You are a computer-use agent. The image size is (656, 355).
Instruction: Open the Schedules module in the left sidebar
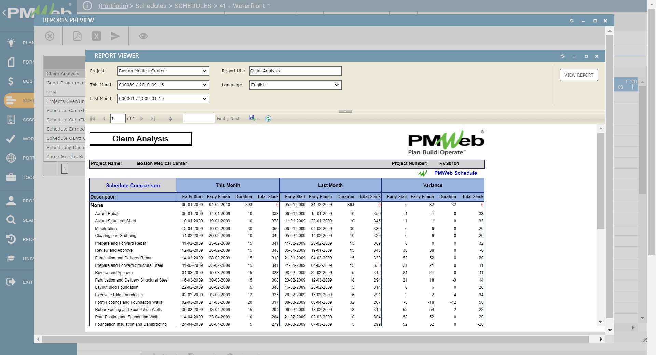coord(11,100)
